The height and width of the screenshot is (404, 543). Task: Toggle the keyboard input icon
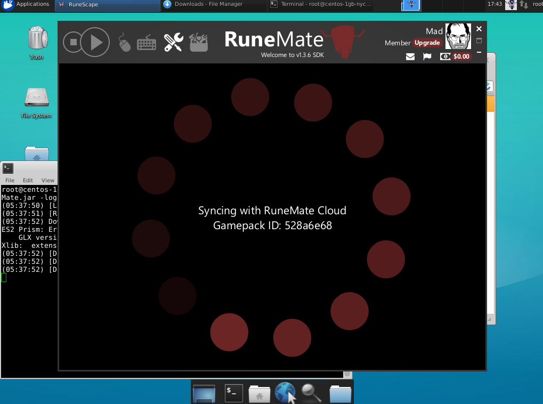147,43
